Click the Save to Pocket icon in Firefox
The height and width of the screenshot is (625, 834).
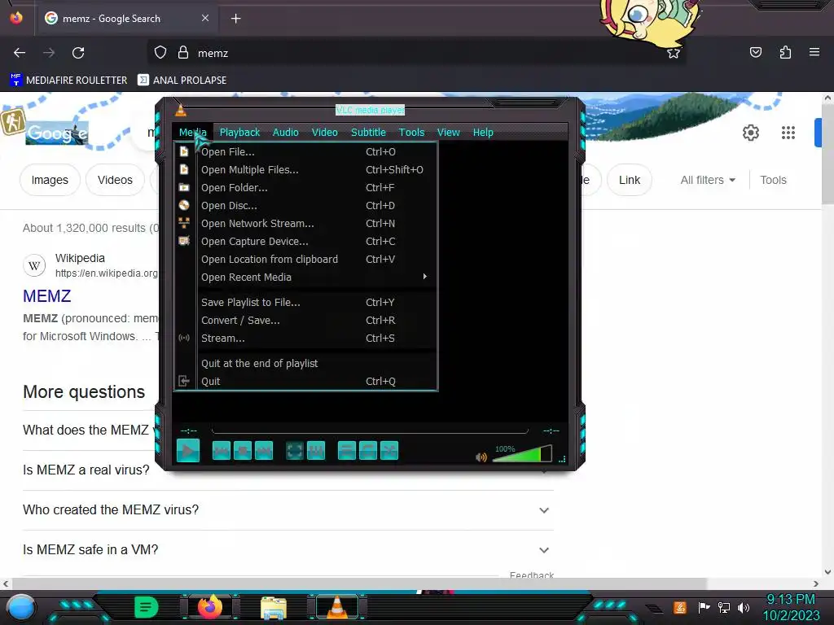pyautogui.click(x=755, y=52)
